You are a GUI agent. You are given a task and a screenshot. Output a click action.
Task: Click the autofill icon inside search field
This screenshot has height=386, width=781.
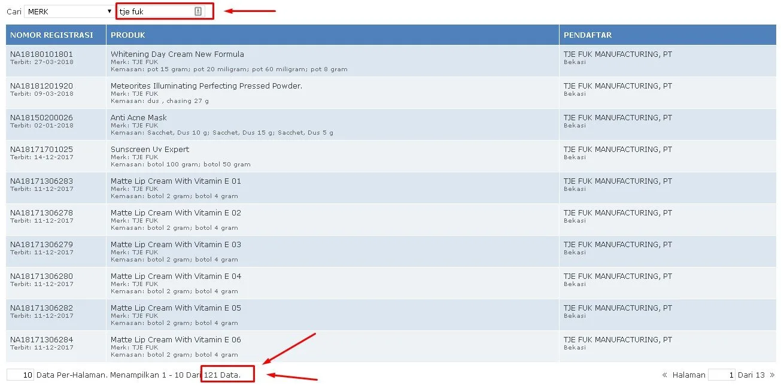coord(198,11)
